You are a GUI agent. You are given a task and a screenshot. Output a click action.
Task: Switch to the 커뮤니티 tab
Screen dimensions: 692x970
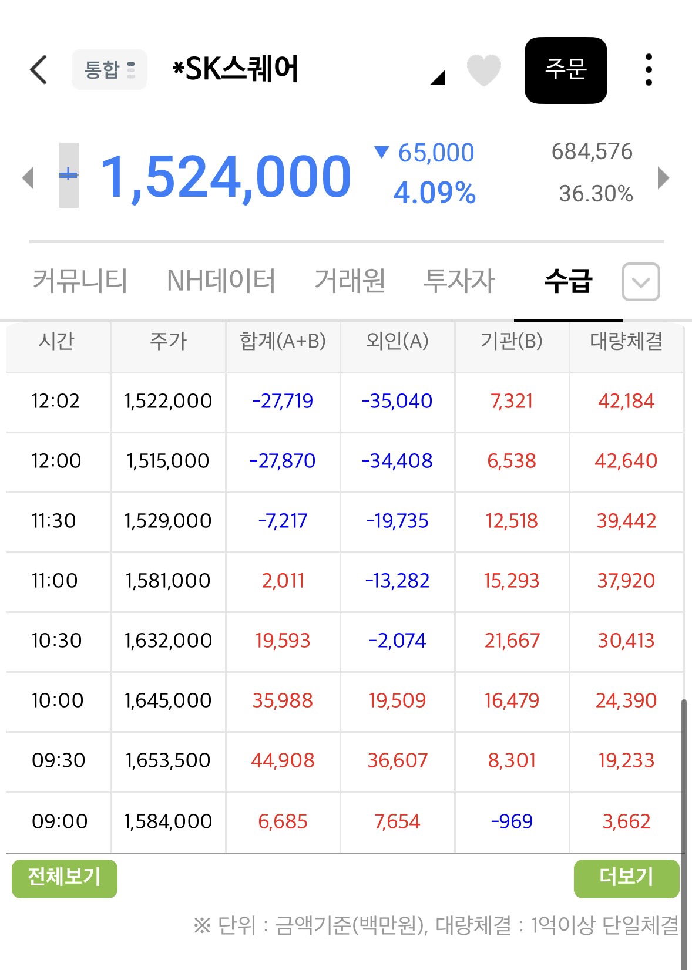pyautogui.click(x=80, y=280)
